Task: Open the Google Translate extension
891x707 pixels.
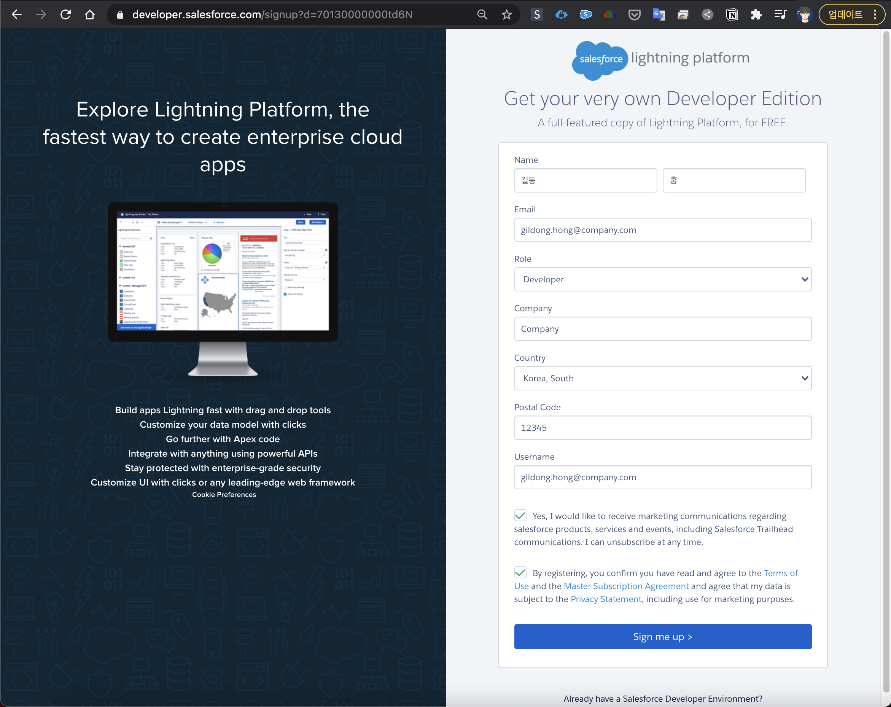Action: [x=658, y=15]
